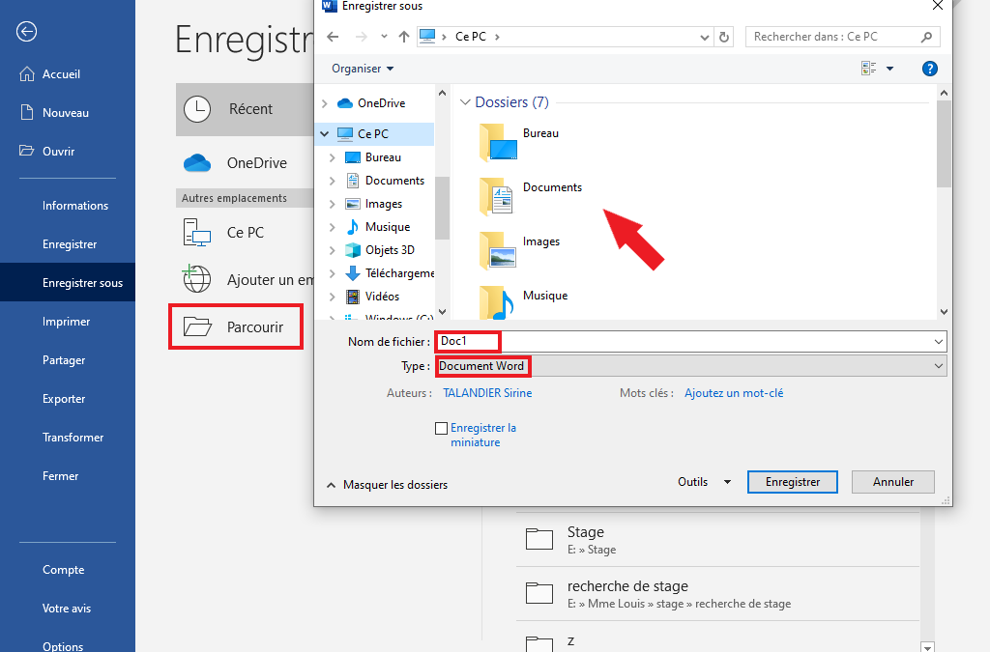Collapse the Dossiers (7) group
Screen dimensions: 990x652
465,102
